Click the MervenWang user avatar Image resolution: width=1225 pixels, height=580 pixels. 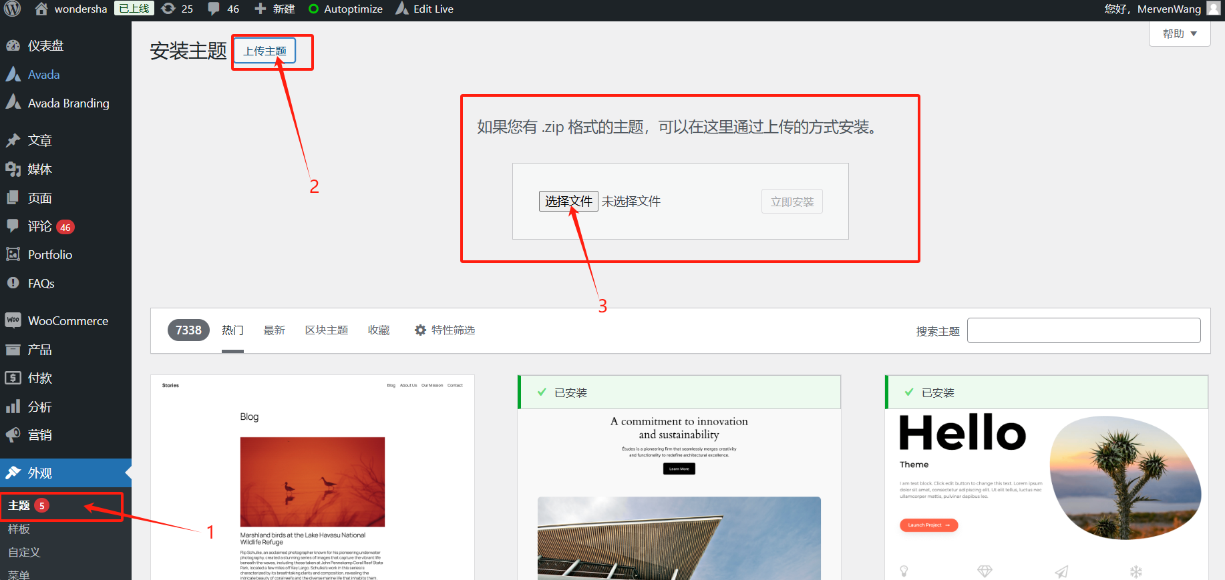click(x=1214, y=9)
